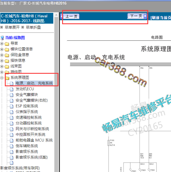This screenshot has height=172, width=171.
Task: Open 分动器控制系统 page
Action: tap(28, 123)
